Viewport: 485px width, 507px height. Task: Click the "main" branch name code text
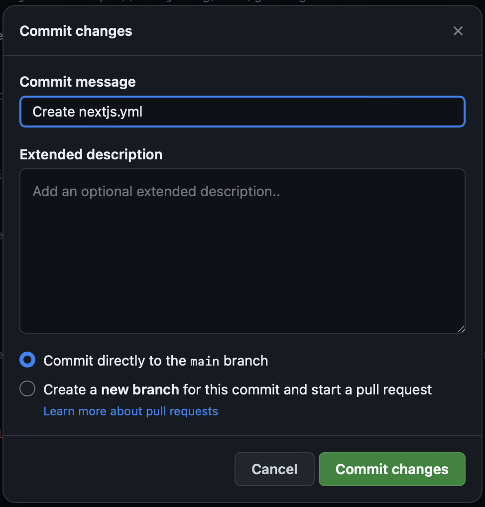(205, 361)
